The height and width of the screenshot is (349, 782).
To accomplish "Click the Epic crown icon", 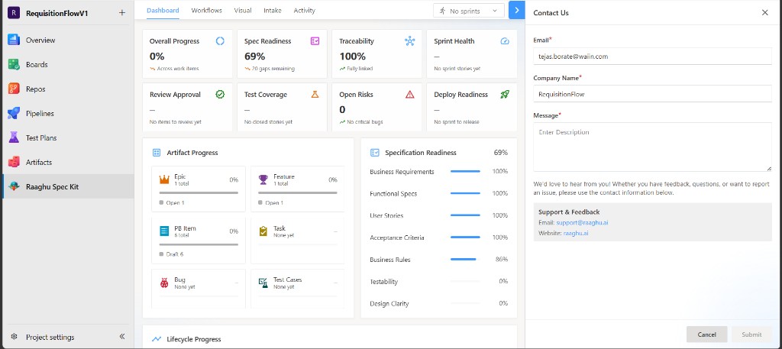I will 164,179.
